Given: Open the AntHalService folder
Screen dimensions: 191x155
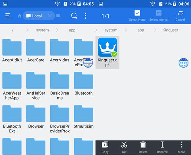Looking at the screenshot, I should point(36,86).
